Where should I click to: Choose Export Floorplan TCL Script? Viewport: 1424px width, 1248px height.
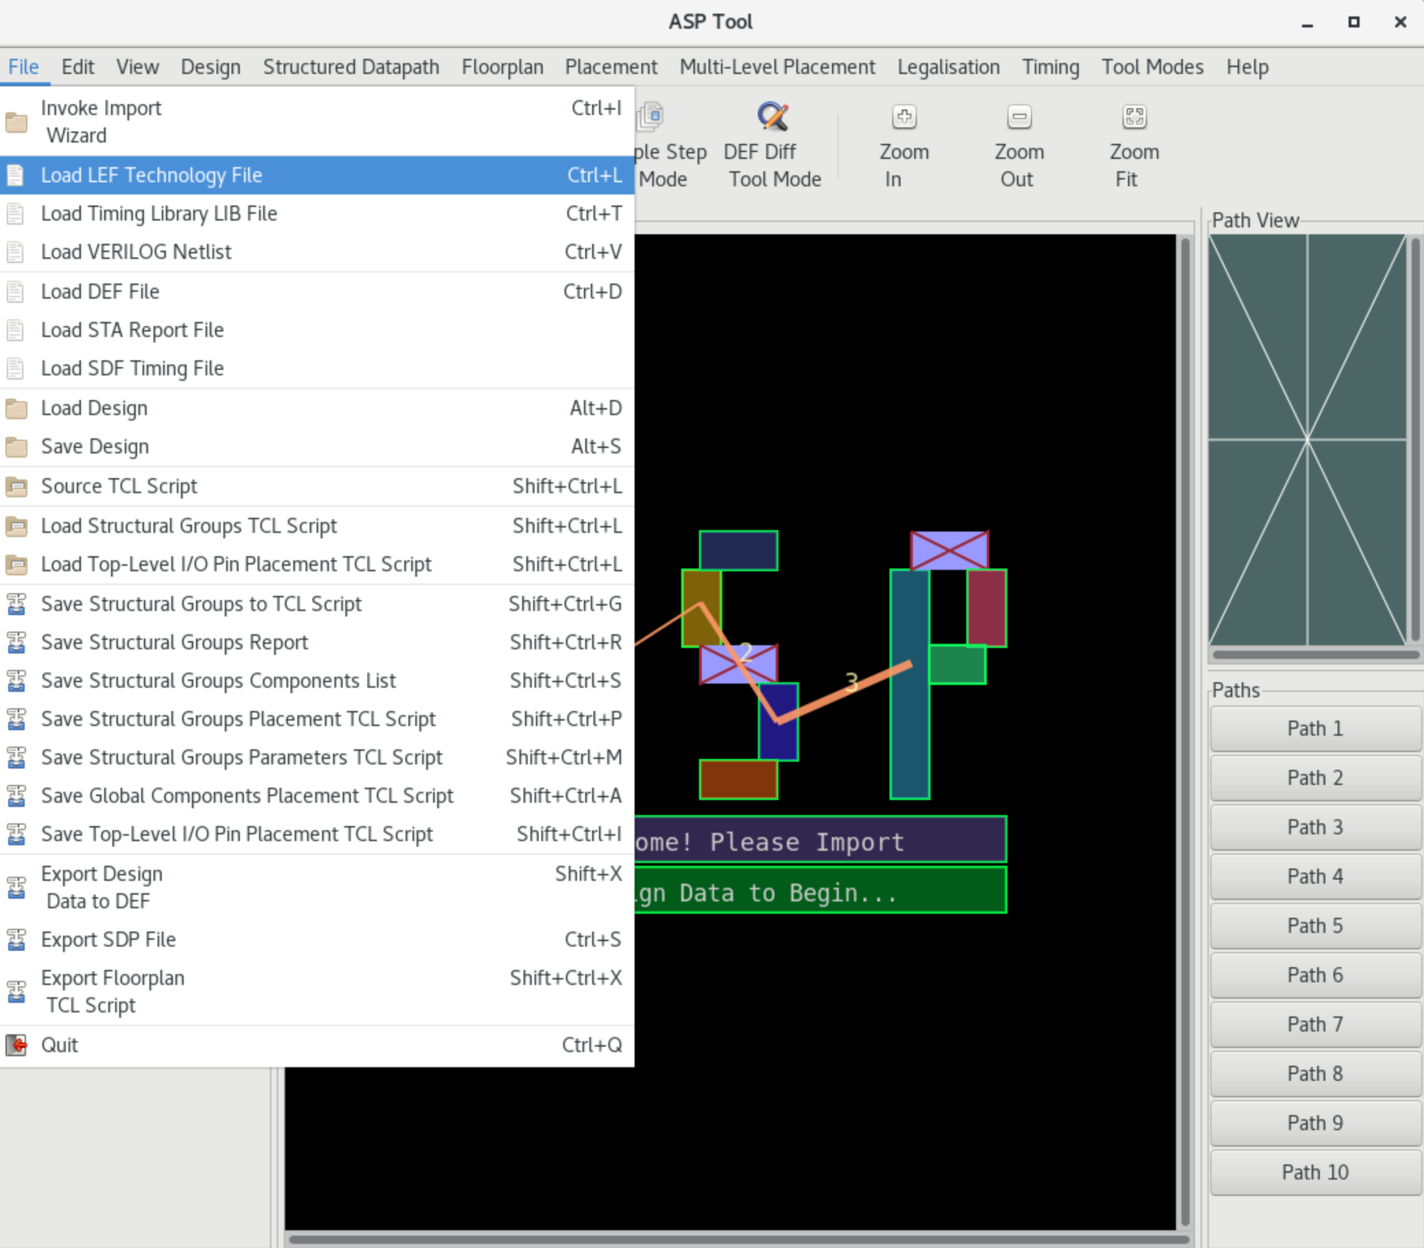[x=317, y=992]
